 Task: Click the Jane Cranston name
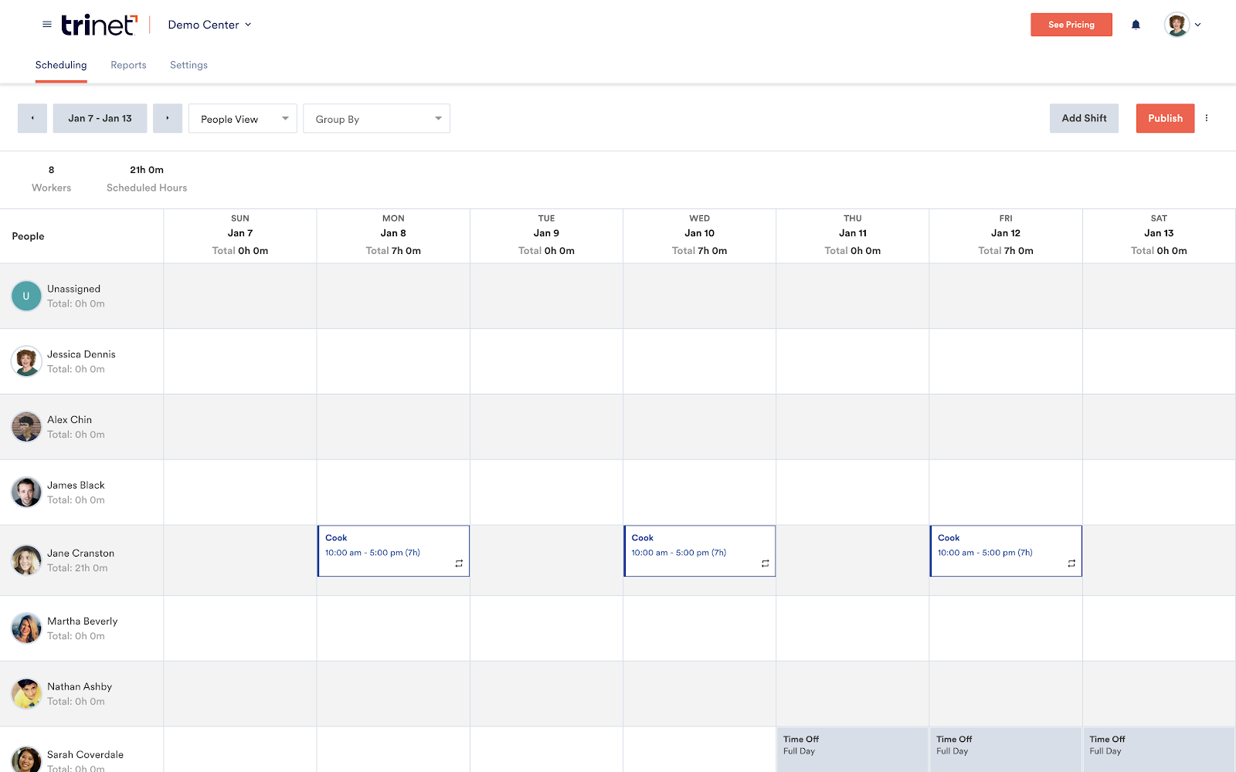(x=80, y=554)
